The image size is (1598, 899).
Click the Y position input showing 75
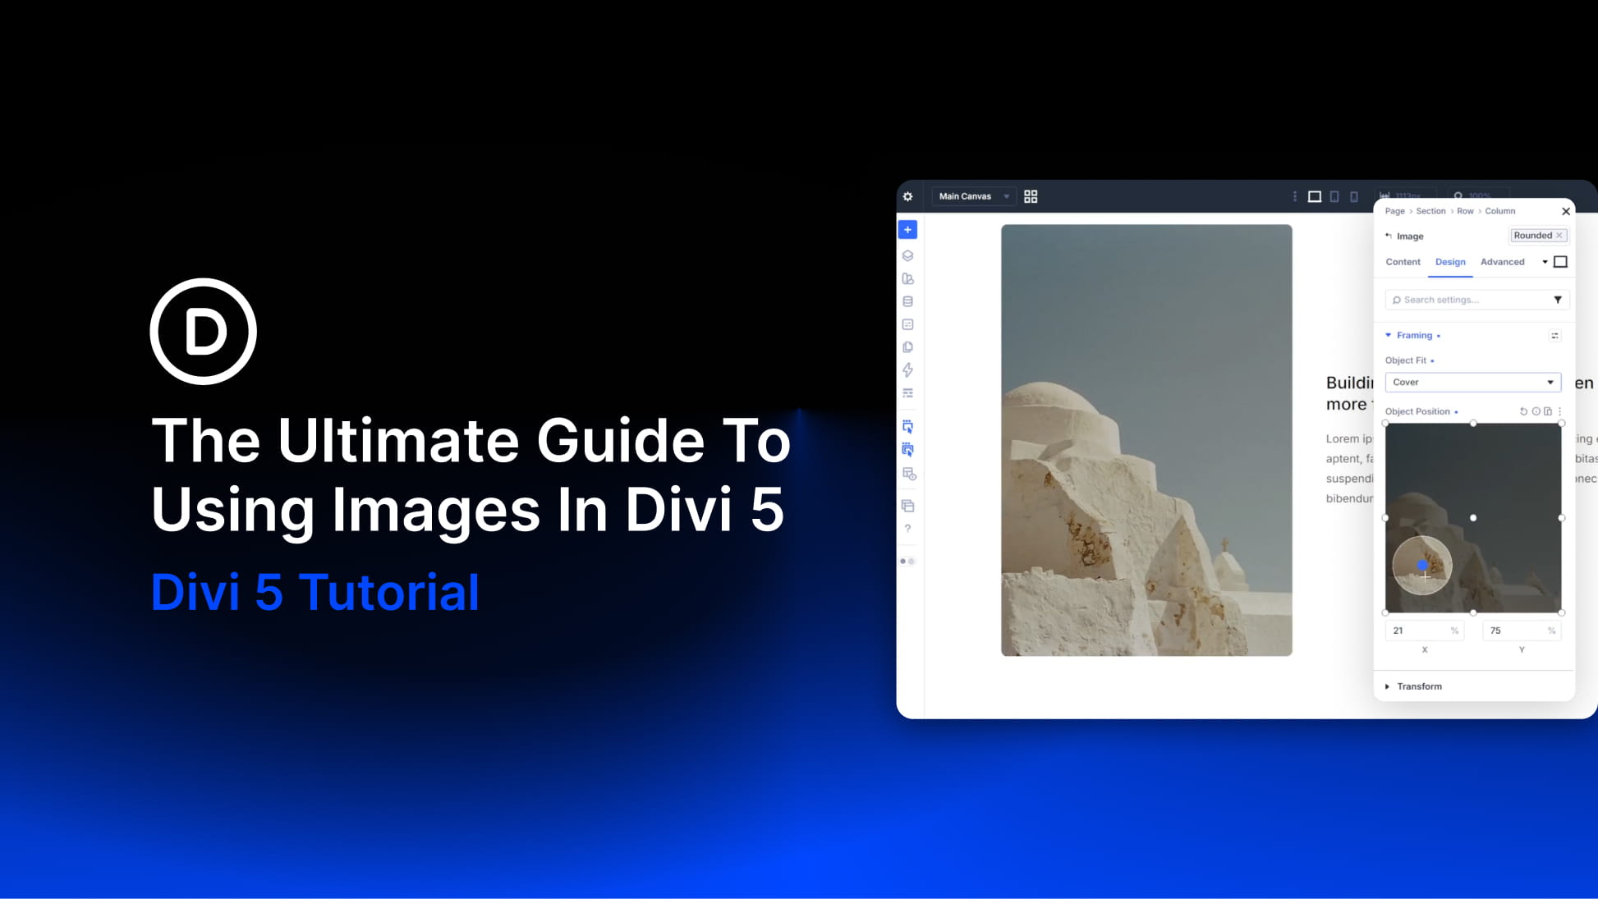coord(1522,631)
